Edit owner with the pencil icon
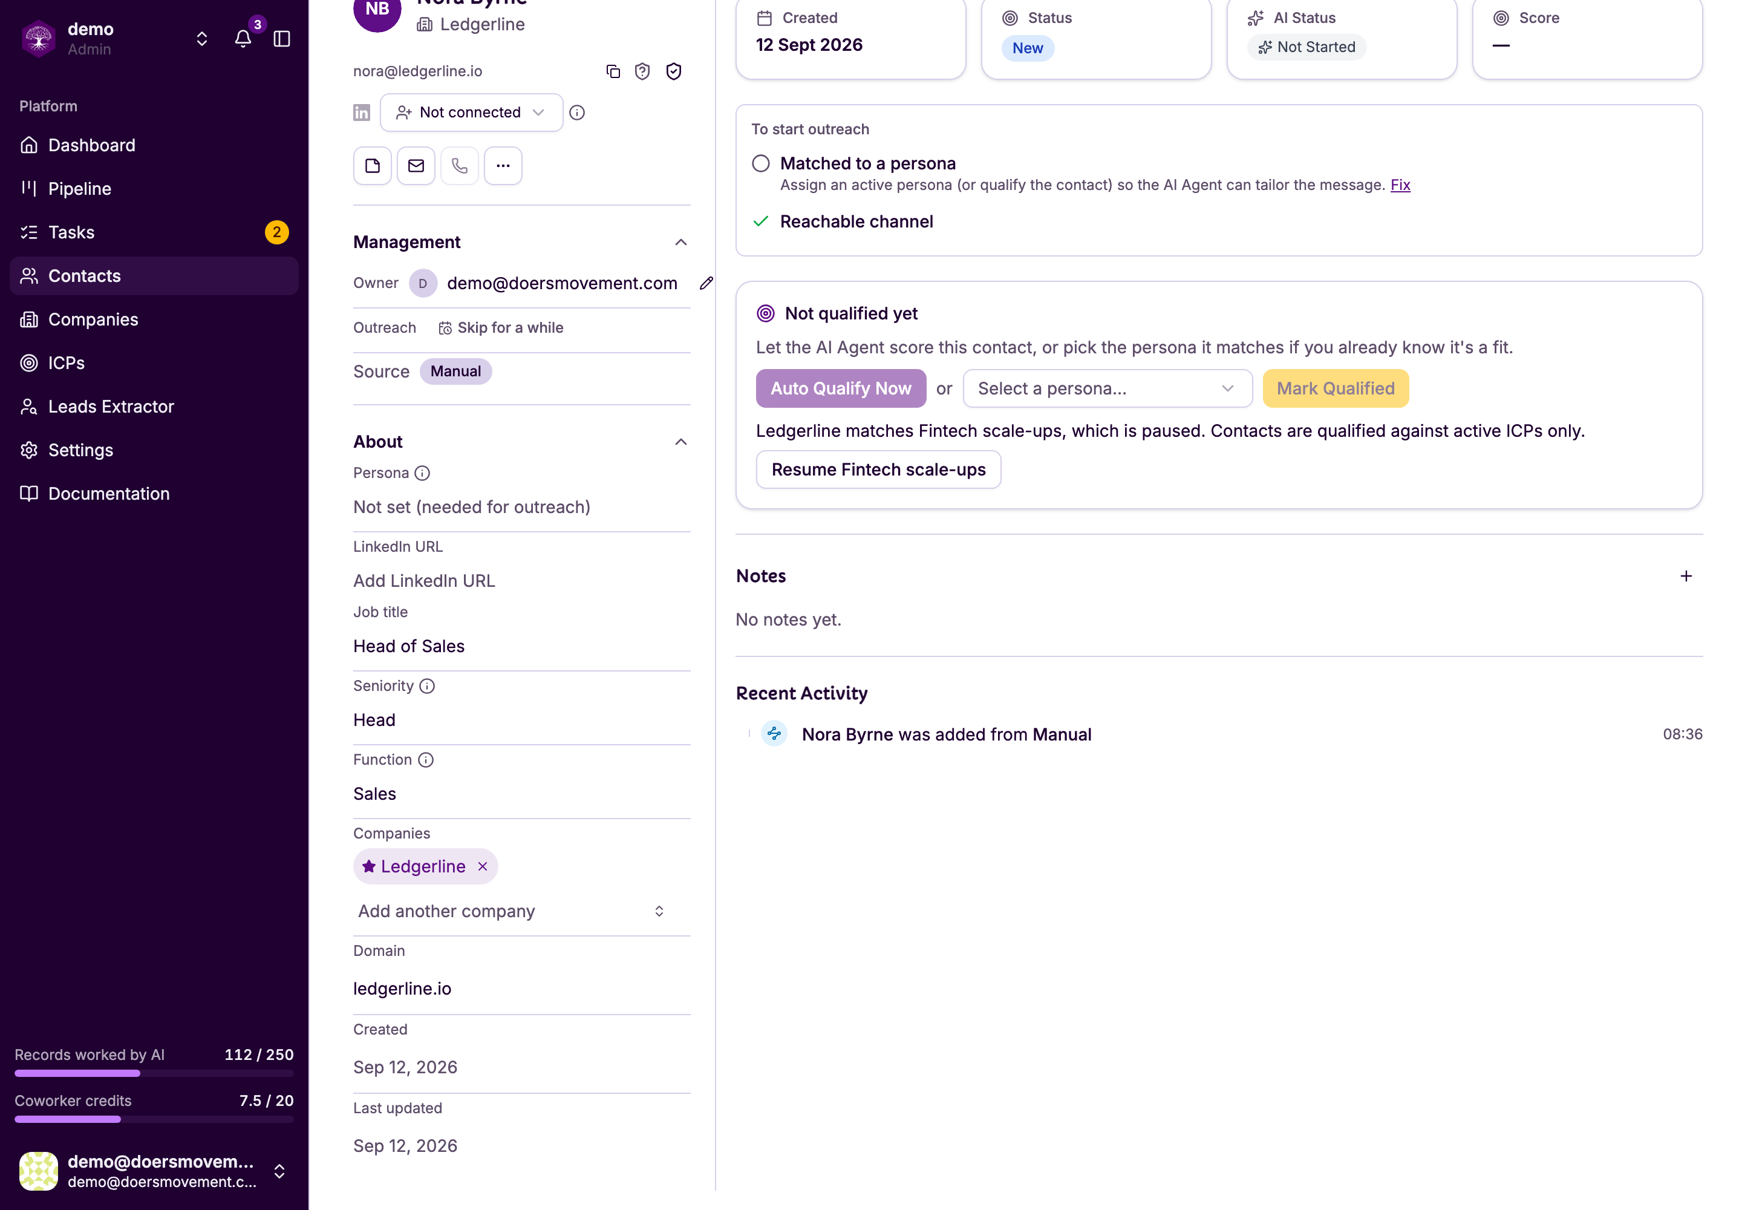The width and height of the screenshot is (1742, 1210). (706, 284)
